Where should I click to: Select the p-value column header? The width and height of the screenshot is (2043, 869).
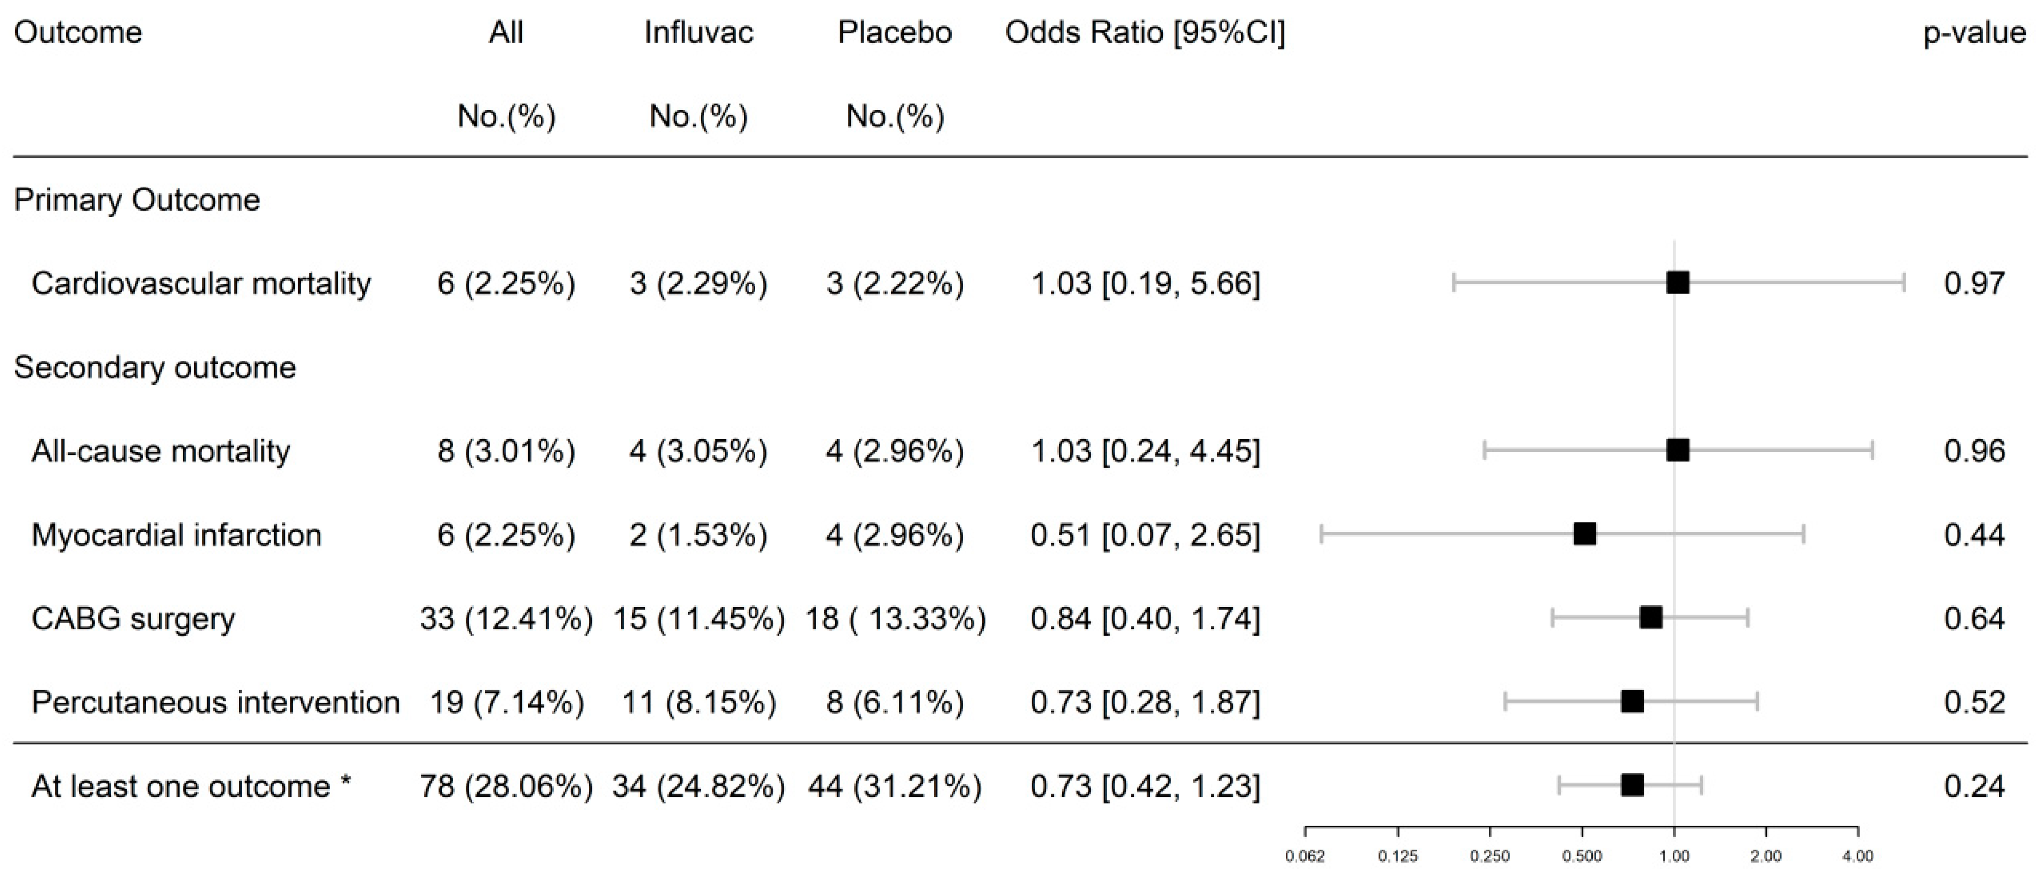(x=1974, y=32)
